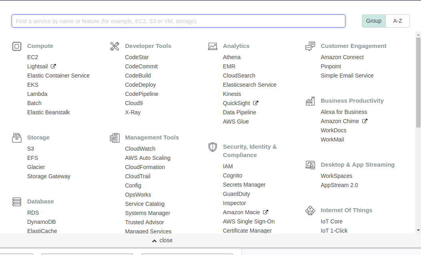This screenshot has width=421, height=255.
Task: Switch to A-Z view
Action: coord(397,21)
